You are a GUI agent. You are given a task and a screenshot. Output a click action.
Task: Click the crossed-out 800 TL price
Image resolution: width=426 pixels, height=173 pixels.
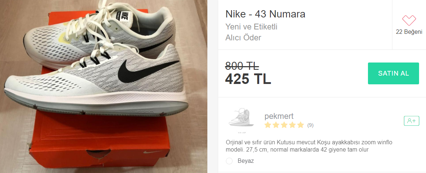(242, 66)
